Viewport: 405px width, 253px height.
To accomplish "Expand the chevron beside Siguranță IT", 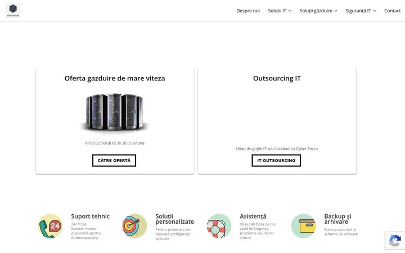I will click(x=374, y=11).
